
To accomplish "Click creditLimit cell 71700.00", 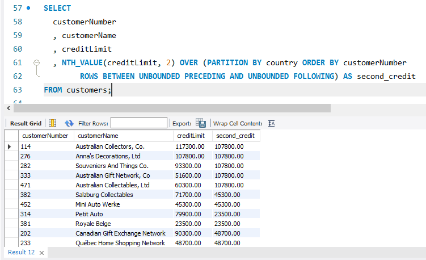I will click(193, 195).
